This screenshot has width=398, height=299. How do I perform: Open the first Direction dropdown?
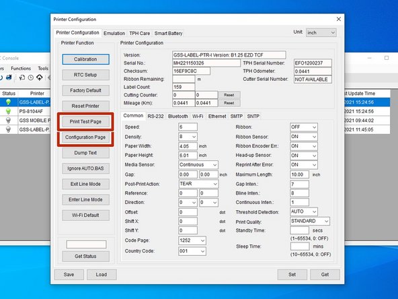(188, 203)
